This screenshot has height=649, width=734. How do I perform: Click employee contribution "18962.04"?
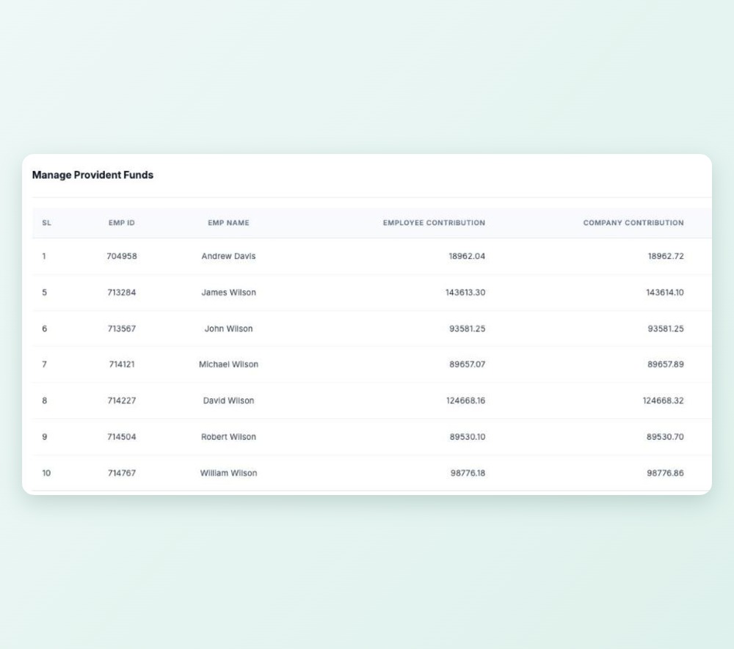pyautogui.click(x=467, y=256)
